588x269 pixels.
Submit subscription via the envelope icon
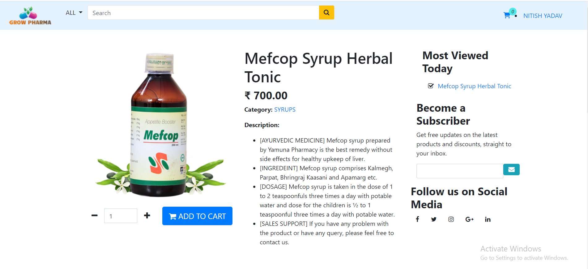click(x=511, y=169)
